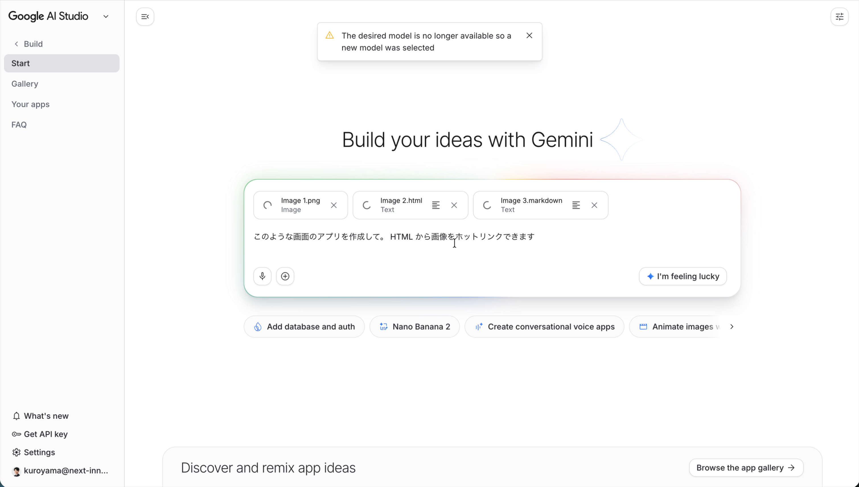Screen dimensions: 859x487
Task: Open the run settings panel icon top right
Action: (839, 16)
